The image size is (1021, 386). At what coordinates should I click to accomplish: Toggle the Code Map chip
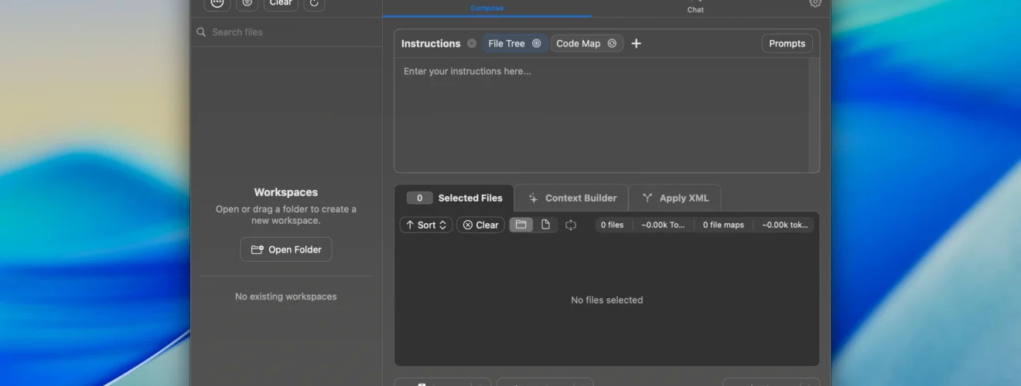(586, 44)
